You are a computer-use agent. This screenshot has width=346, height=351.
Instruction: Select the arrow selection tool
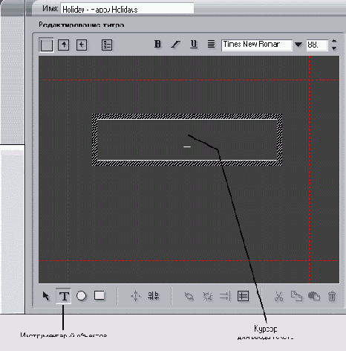tap(46, 296)
